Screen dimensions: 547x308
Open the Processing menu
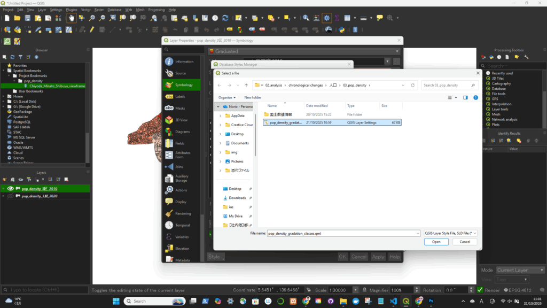point(157,10)
